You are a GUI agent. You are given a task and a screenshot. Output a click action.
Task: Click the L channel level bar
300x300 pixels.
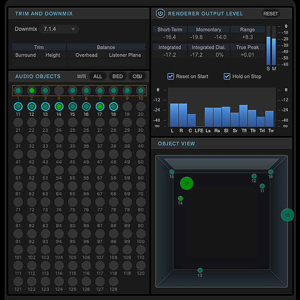pyautogui.click(x=174, y=115)
